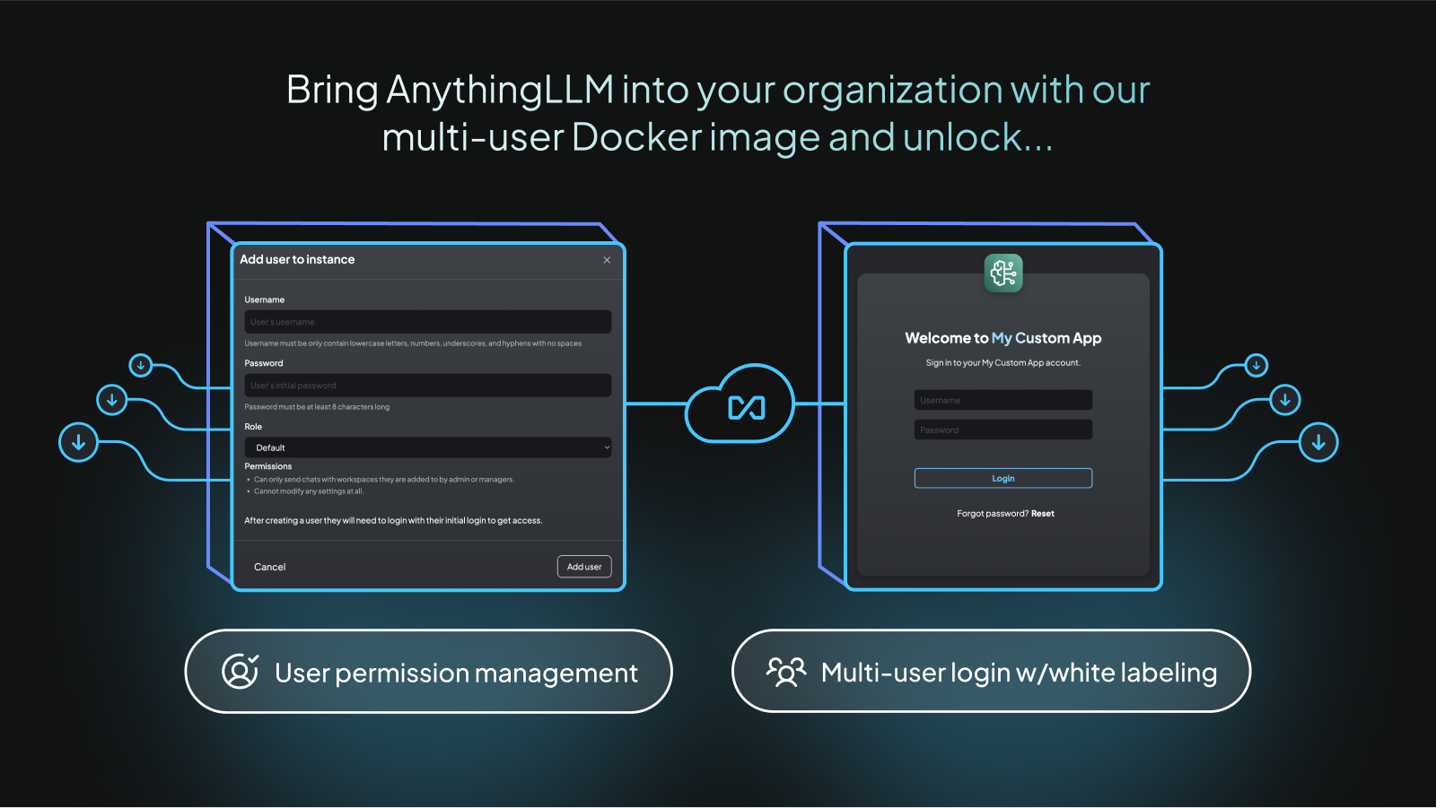Screen dimensions: 1436x808
Task: Click the Login button
Action: point(1003,479)
